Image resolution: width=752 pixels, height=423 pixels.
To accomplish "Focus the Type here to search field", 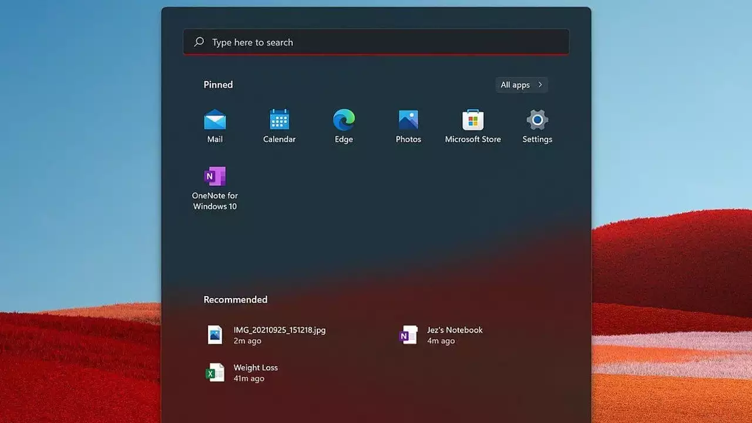I will 376,42.
